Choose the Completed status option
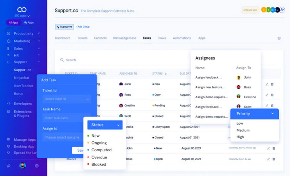This screenshot has height=176, width=290. tap(101, 150)
